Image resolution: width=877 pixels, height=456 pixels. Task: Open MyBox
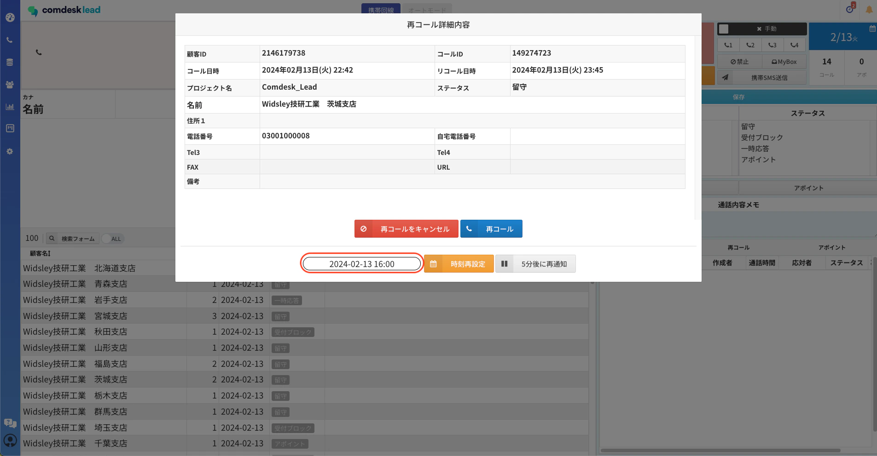(784, 62)
